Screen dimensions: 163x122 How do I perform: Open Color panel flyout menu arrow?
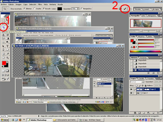[161, 37]
